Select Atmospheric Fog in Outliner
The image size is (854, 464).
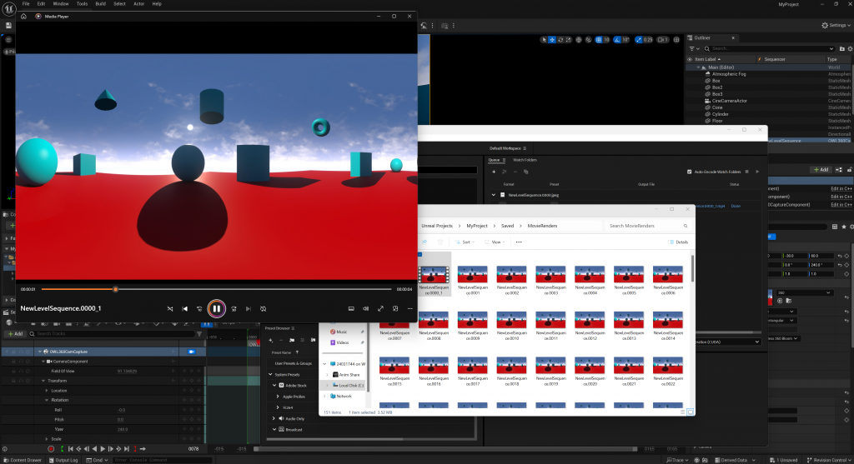coord(729,74)
